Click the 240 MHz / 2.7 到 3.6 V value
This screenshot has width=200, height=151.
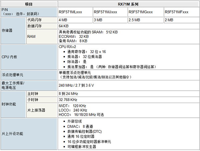tap(76, 85)
